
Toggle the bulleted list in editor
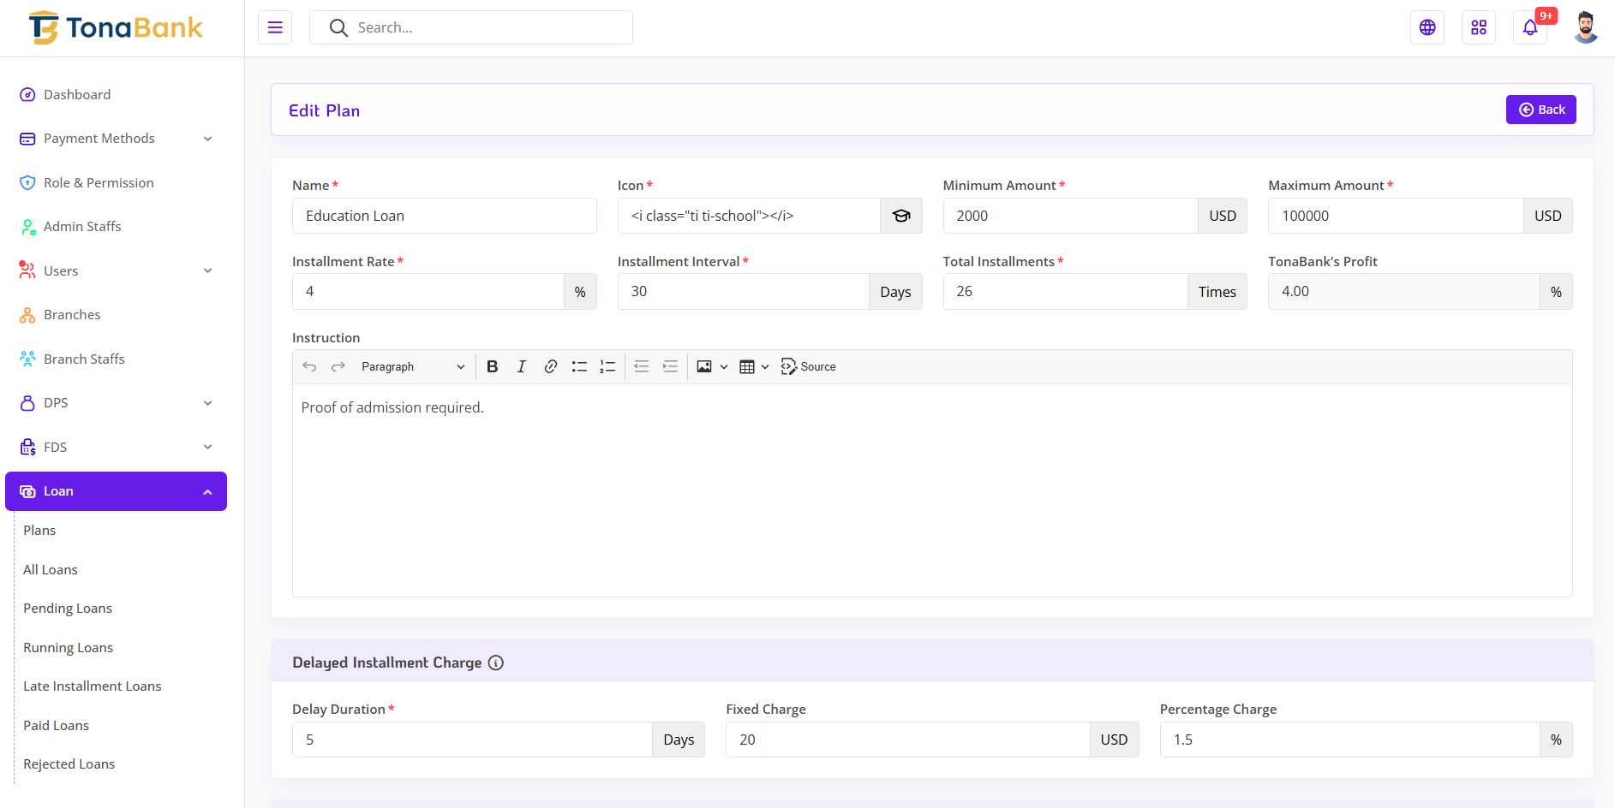tap(579, 366)
